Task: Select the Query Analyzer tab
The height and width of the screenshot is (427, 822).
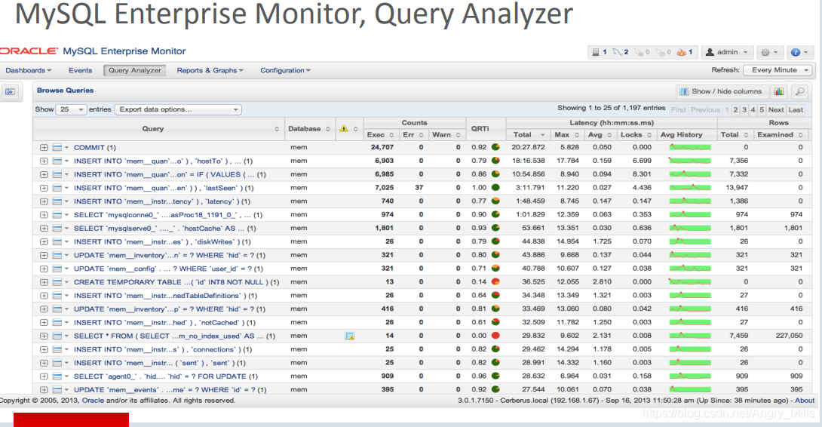Action: click(135, 70)
